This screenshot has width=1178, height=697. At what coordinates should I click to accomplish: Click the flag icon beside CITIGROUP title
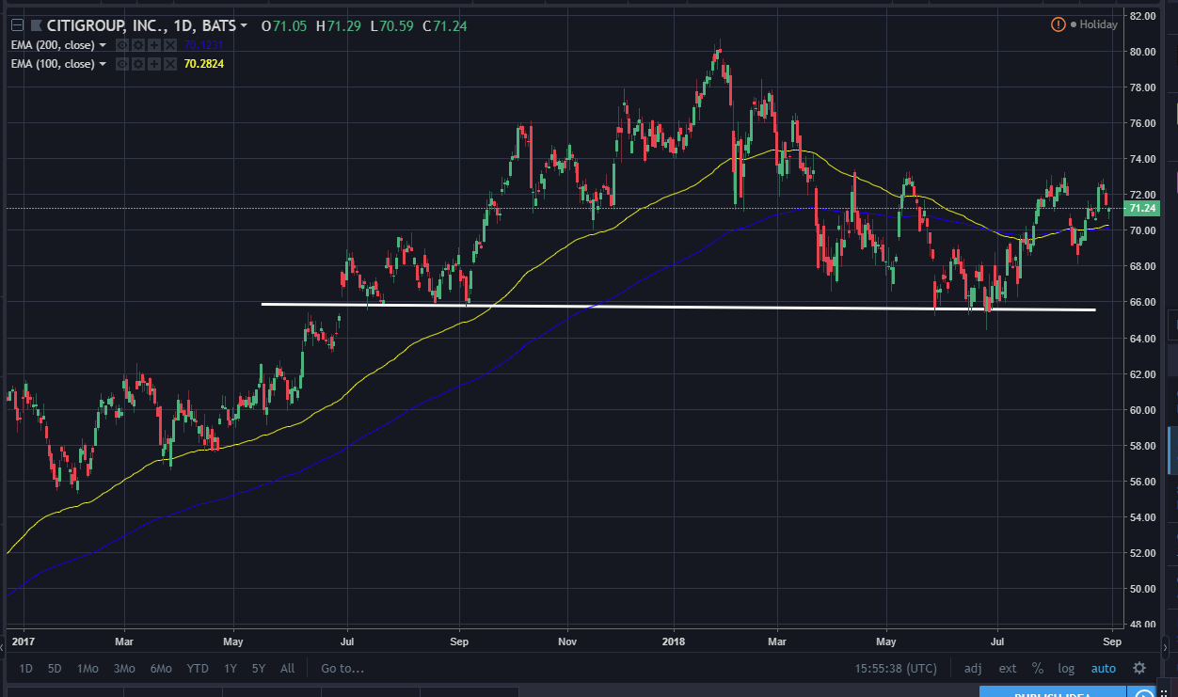click(37, 25)
